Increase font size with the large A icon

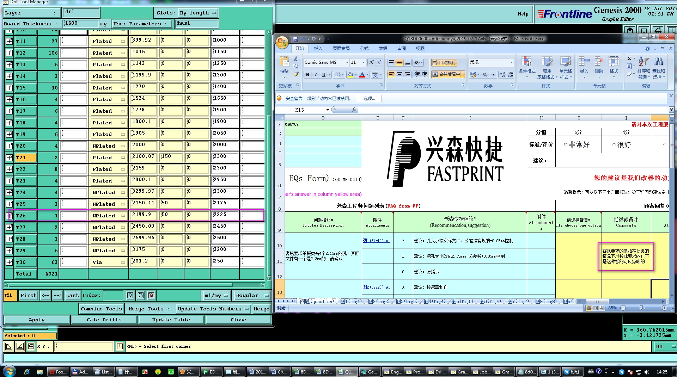371,62
